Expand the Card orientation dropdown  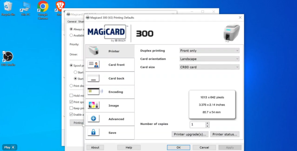coord(209,59)
